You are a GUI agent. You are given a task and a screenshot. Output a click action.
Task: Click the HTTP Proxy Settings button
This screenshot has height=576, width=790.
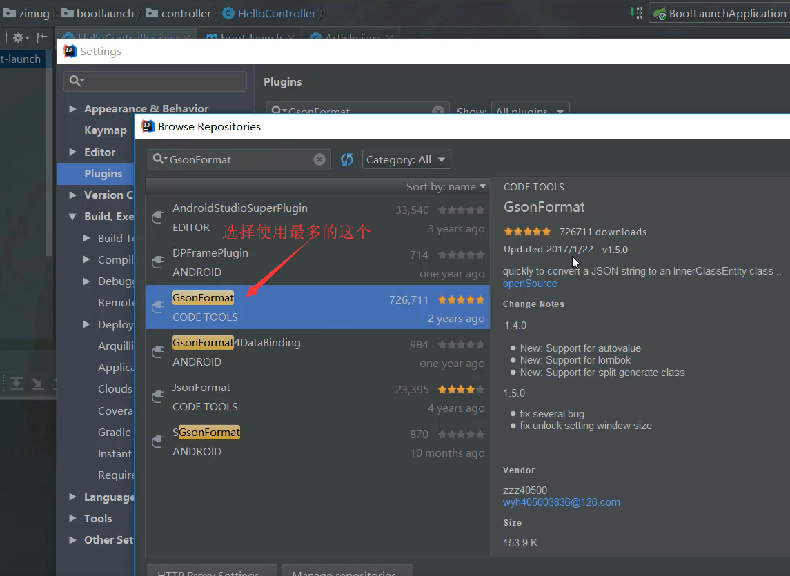tap(212, 570)
